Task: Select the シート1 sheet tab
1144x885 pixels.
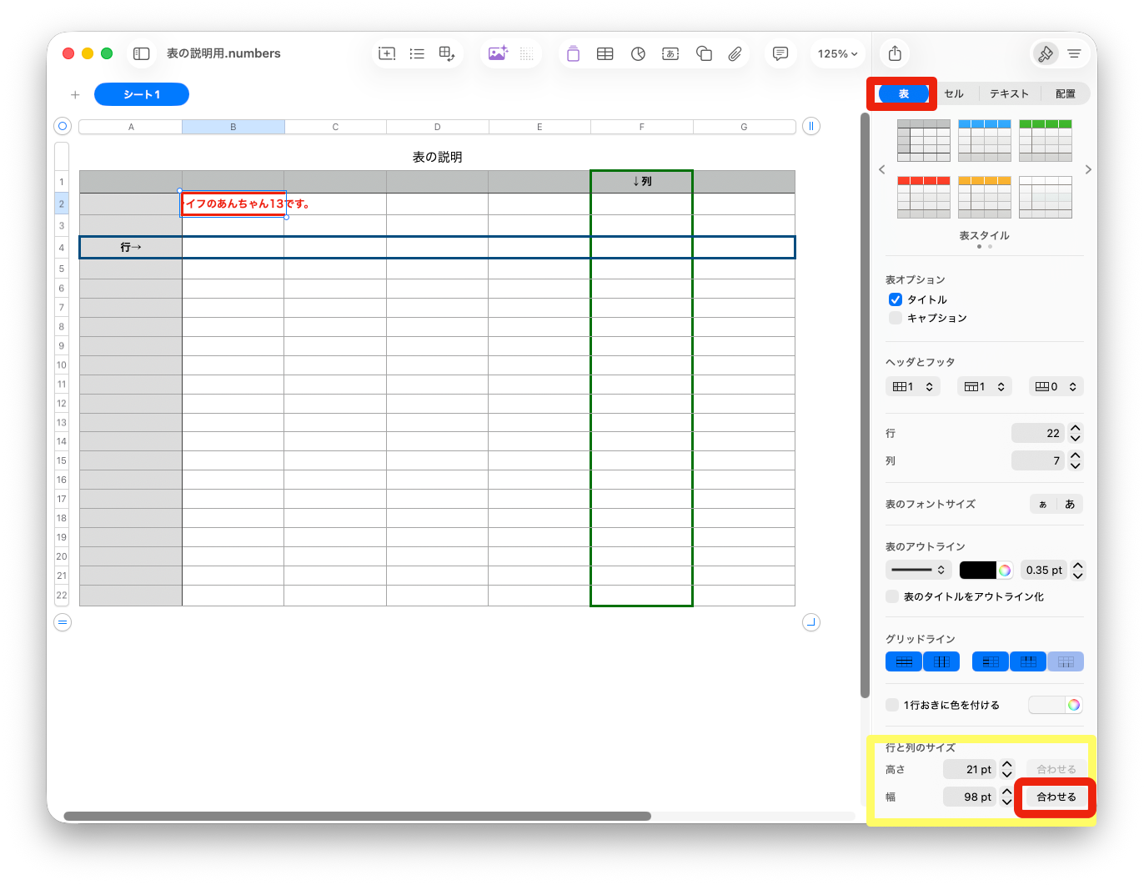Action: click(x=142, y=94)
